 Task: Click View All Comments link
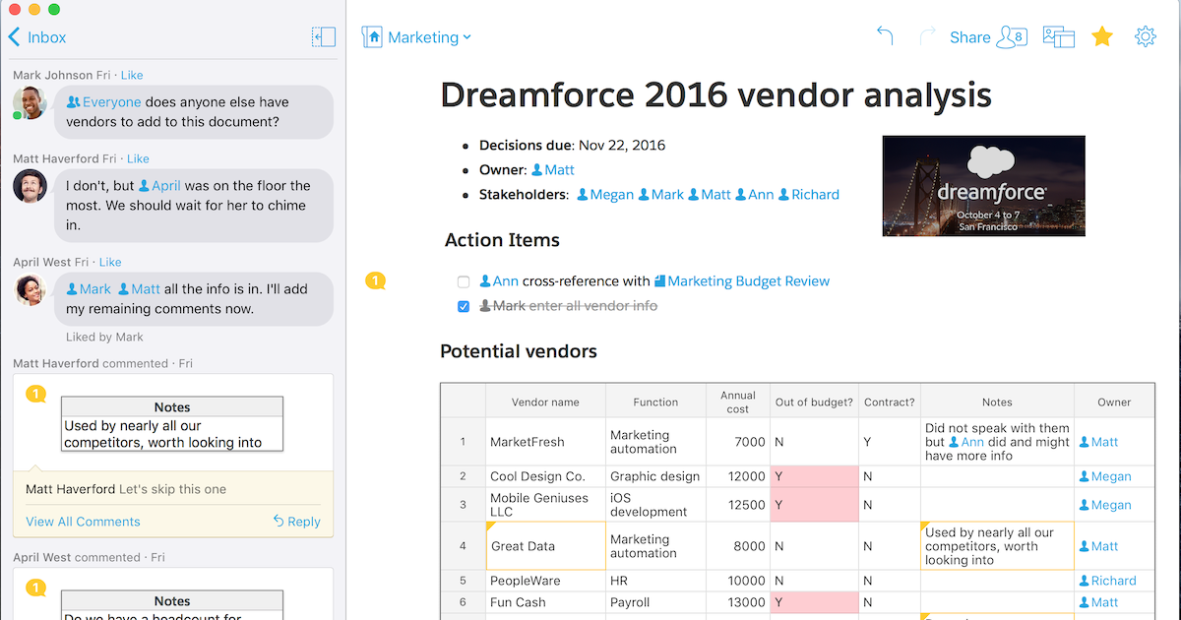83,522
